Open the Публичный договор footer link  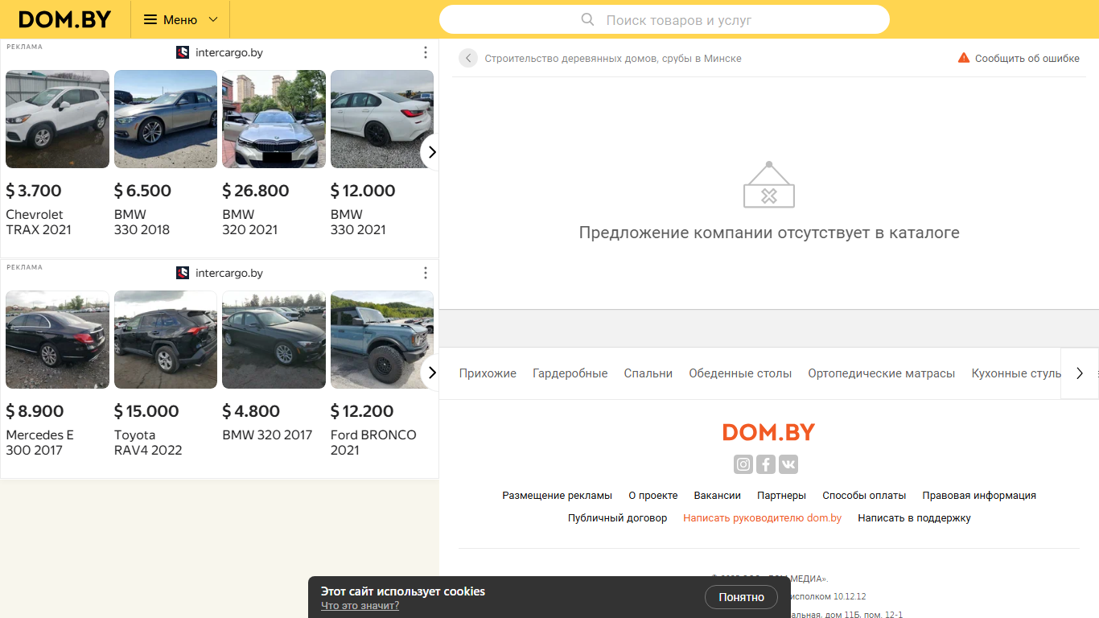[x=618, y=518]
